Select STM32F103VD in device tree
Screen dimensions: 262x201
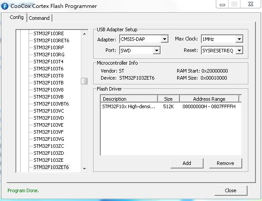coord(49,118)
